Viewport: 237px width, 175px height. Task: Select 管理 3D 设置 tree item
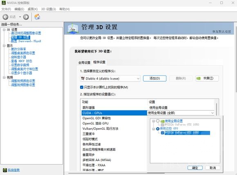click(x=20, y=37)
